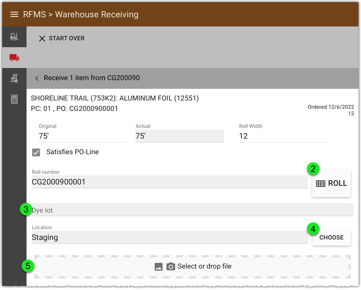Image resolution: width=361 pixels, height=290 pixels.
Task: Open the calculator icon in the sidebar
Action: tap(14, 99)
